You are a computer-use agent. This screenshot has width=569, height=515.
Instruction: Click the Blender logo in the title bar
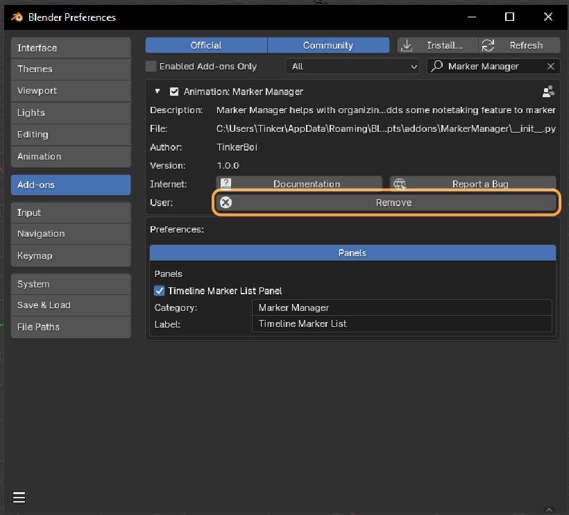point(17,17)
